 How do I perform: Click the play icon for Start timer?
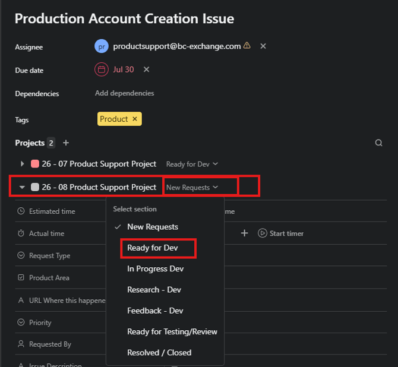pos(262,233)
